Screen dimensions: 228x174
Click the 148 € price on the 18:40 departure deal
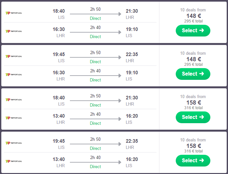(193, 16)
